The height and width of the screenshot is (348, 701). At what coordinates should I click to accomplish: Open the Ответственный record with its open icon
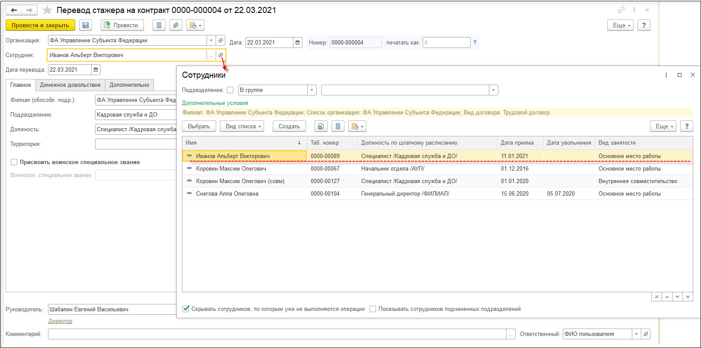point(646,334)
